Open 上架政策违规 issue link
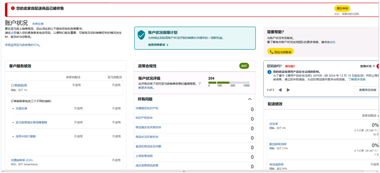This screenshot has width=380, height=173. click(144, 156)
